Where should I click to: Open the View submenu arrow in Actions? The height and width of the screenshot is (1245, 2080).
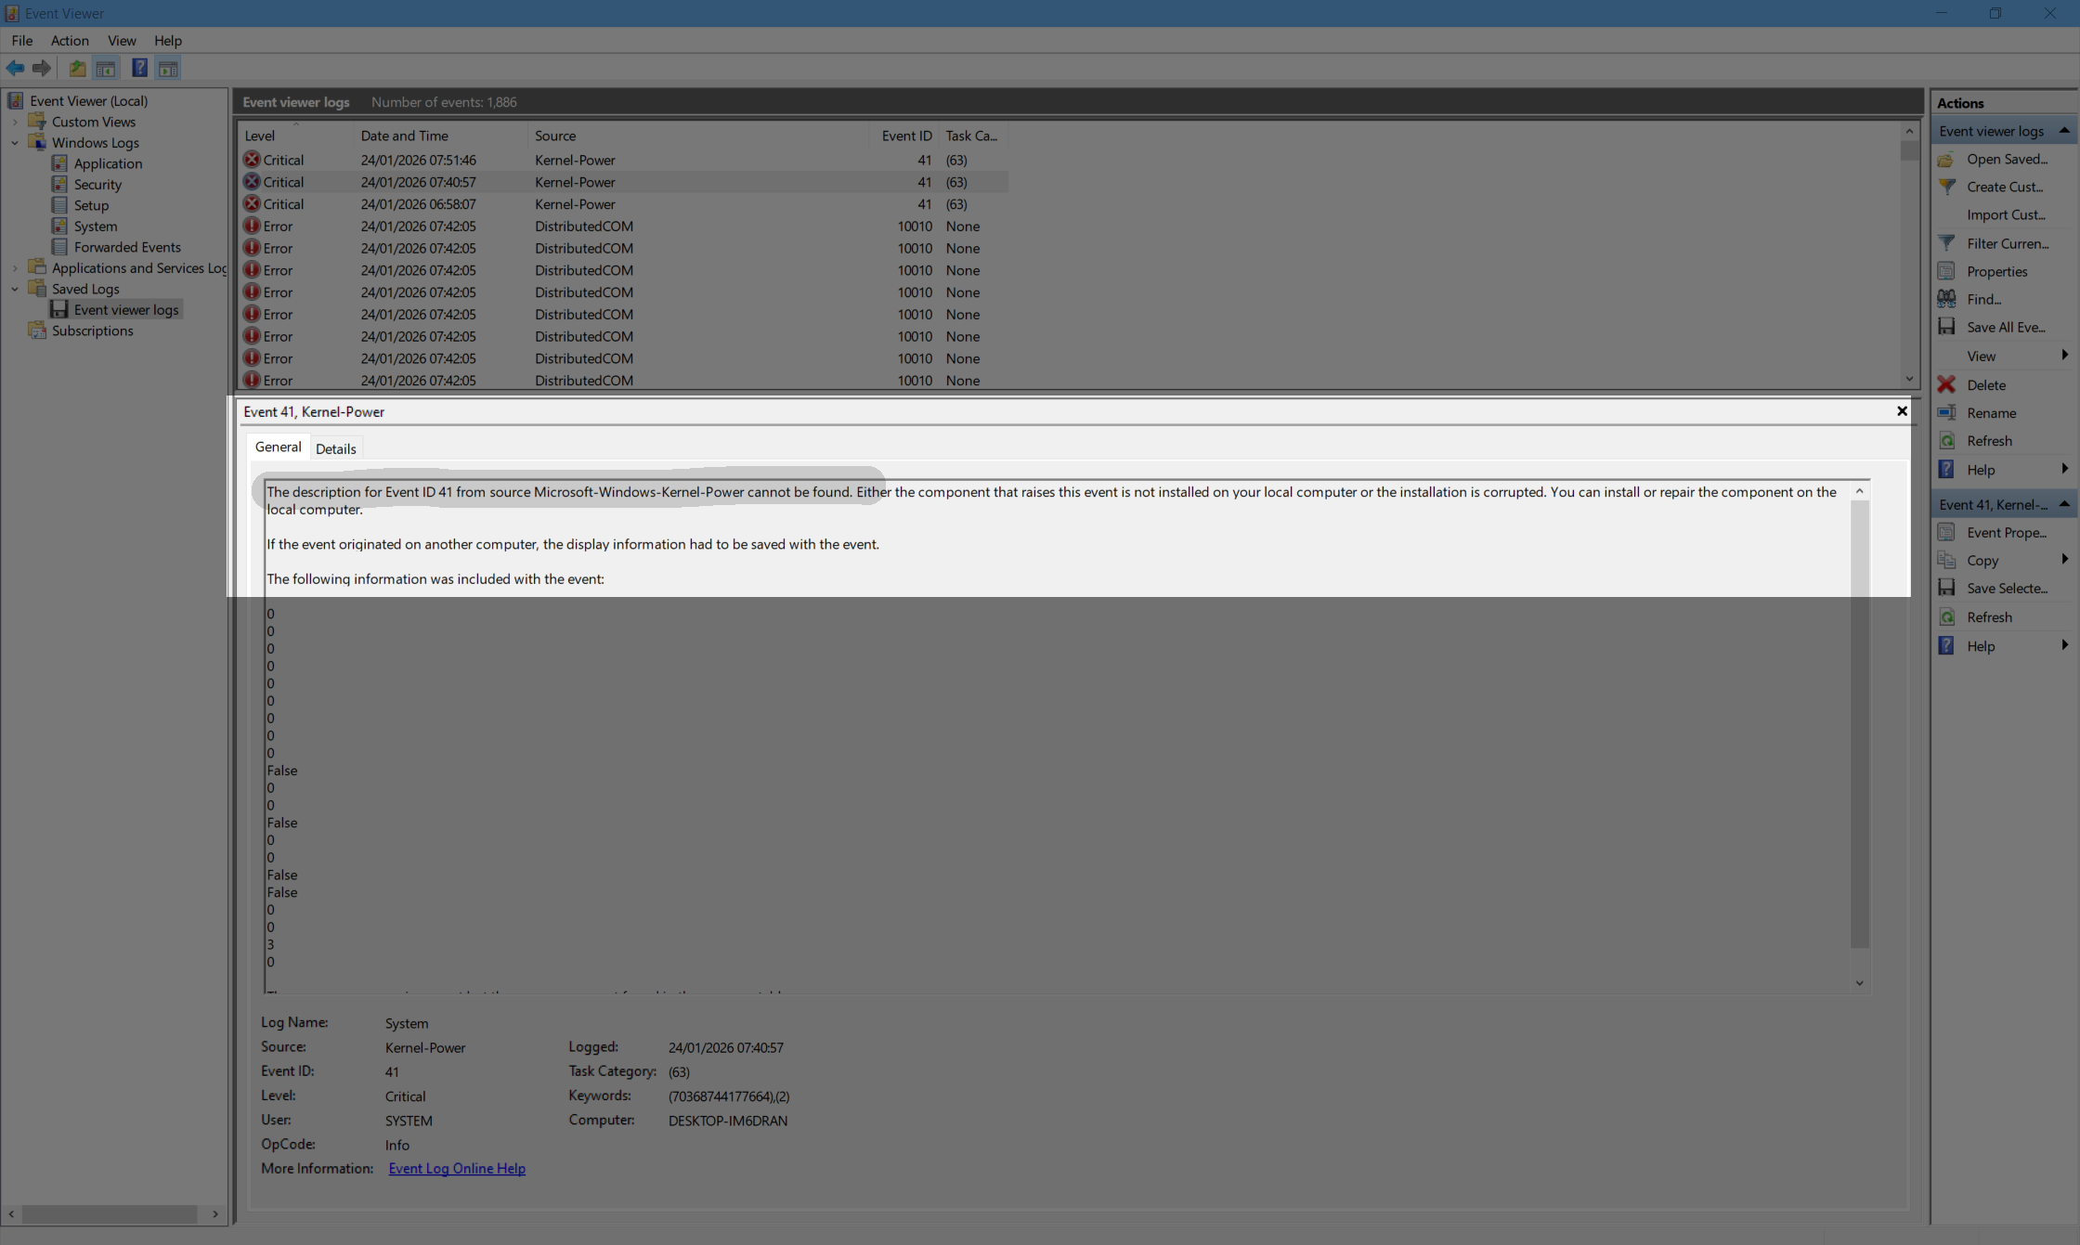pos(2064,356)
